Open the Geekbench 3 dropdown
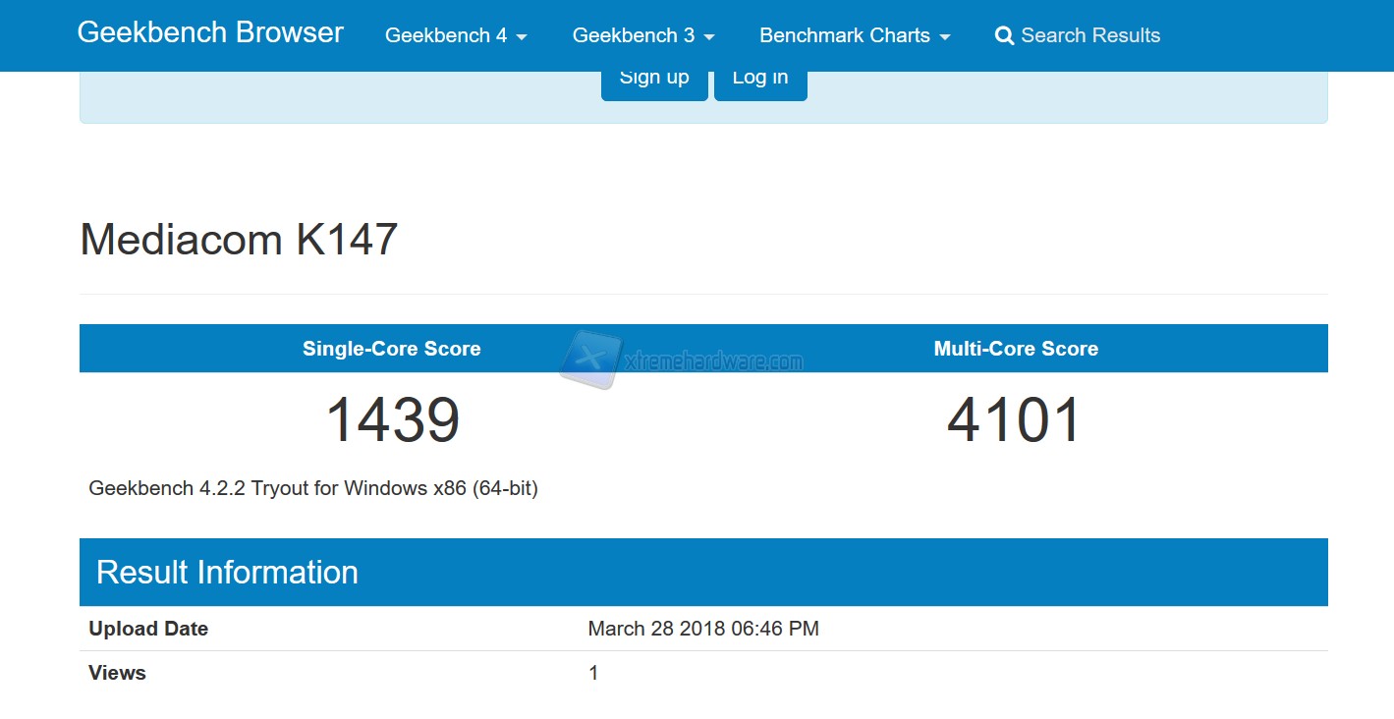 pyautogui.click(x=634, y=35)
